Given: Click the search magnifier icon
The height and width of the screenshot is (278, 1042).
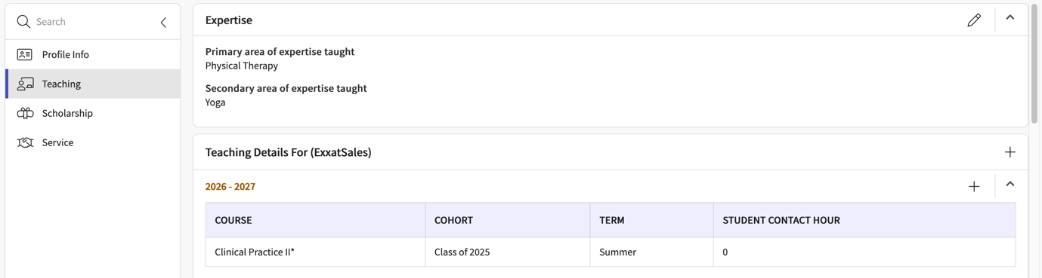Looking at the screenshot, I should [23, 22].
